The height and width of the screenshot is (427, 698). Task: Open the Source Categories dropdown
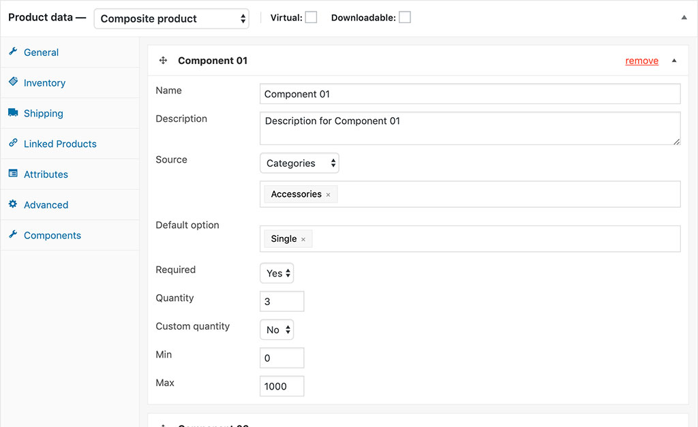(299, 163)
